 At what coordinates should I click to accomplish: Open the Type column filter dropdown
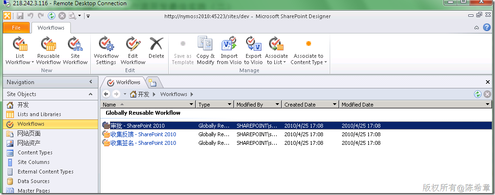coord(230,105)
